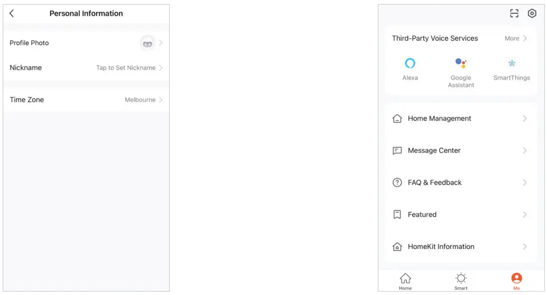Select the Google Assistant icon
Image resolution: width=547 pixels, height=295 pixels.
click(461, 64)
